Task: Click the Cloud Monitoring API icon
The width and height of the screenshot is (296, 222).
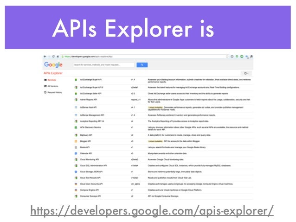Action: click(x=76, y=159)
